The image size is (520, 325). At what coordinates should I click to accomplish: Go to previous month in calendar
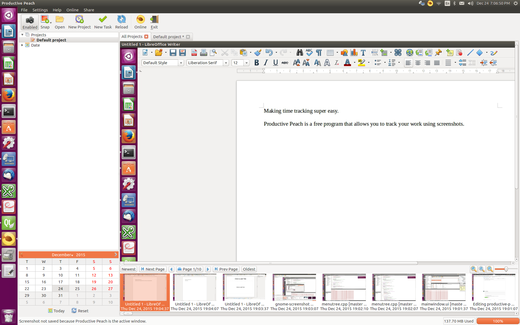22,255
